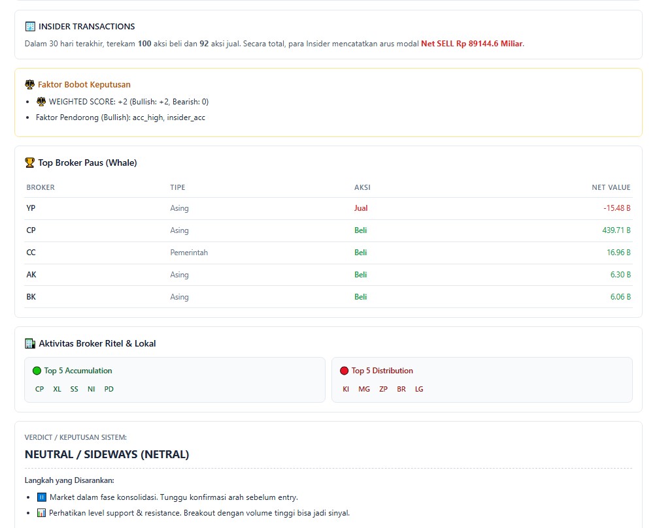
Task: Click the Beli action in the CP row
Action: [x=361, y=230]
